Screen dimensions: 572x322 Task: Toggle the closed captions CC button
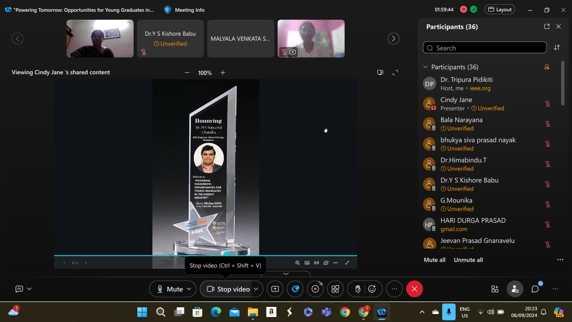point(19,289)
